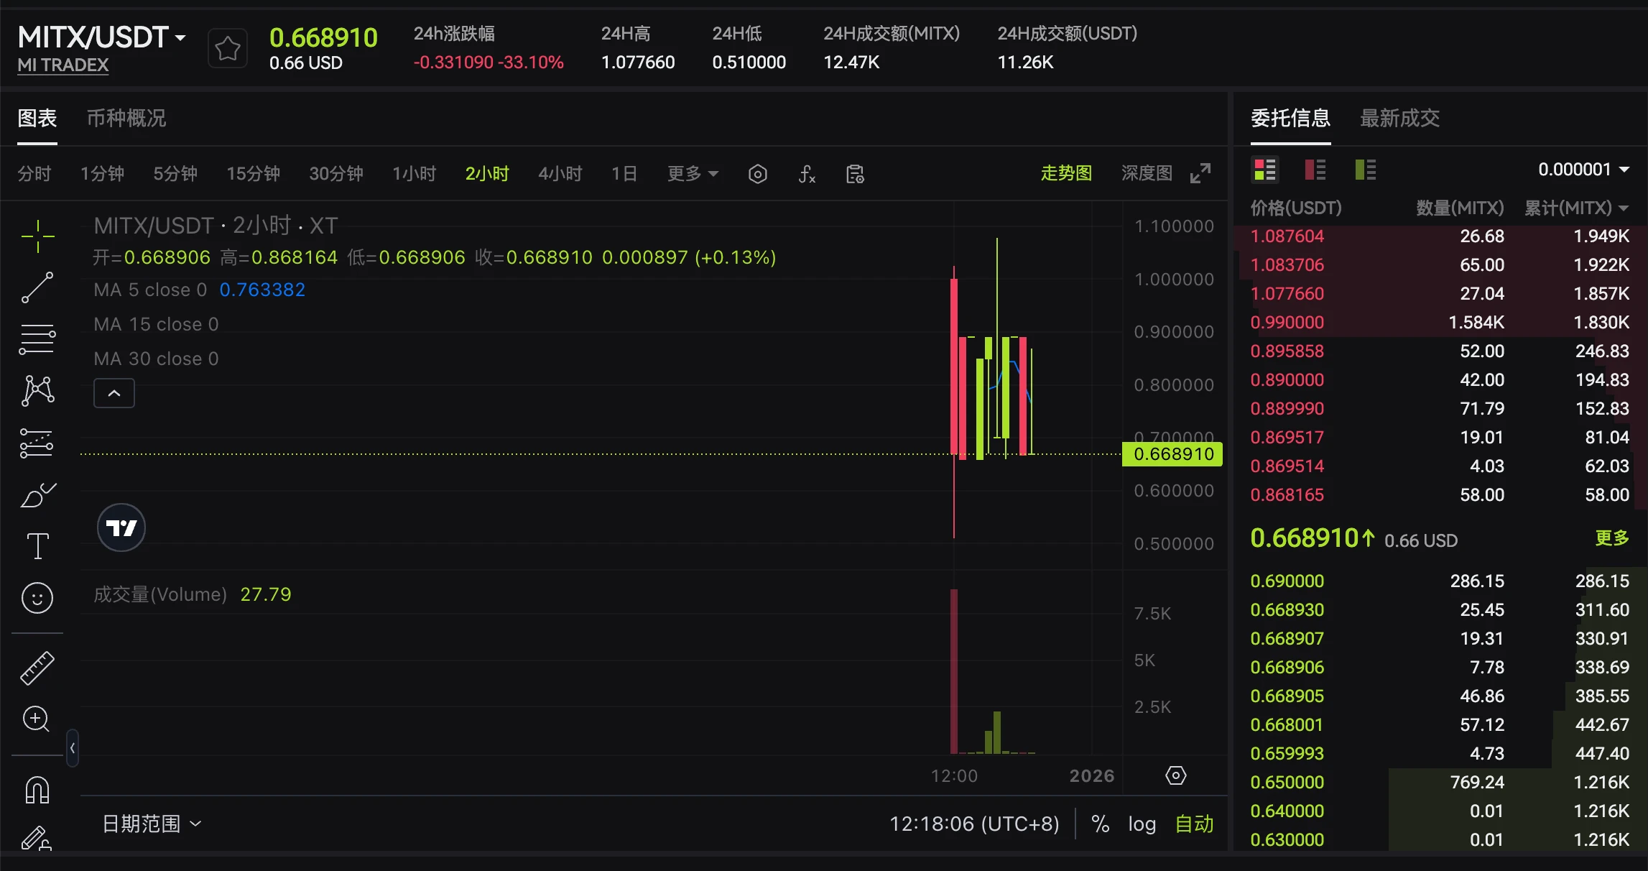Toggle the percent scale option
This screenshot has height=871, width=1648.
1100,824
